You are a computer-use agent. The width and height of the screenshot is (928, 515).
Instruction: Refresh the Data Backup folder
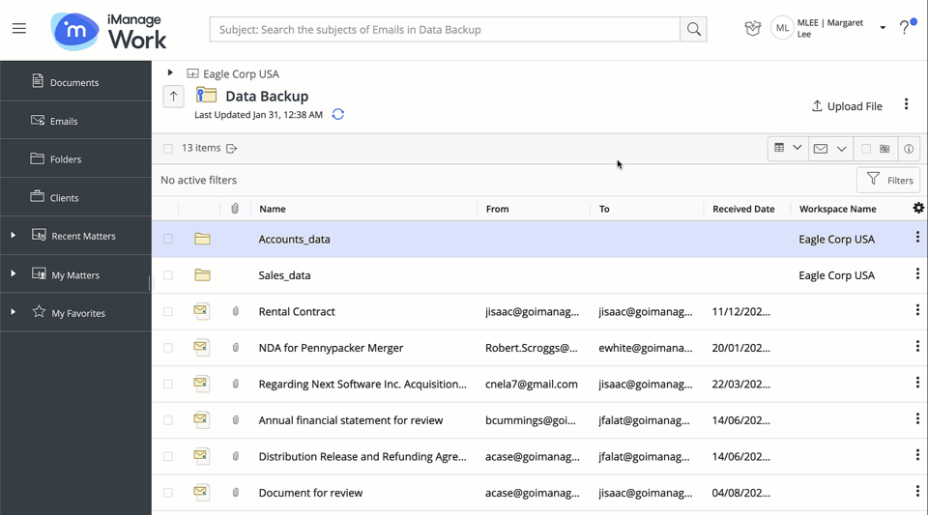pyautogui.click(x=337, y=115)
